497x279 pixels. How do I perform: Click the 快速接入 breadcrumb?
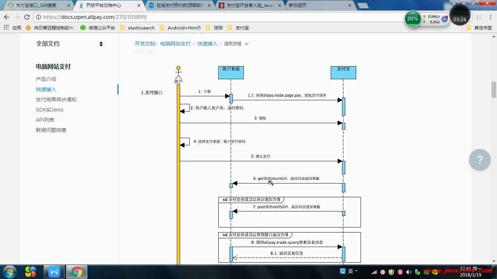coord(207,44)
